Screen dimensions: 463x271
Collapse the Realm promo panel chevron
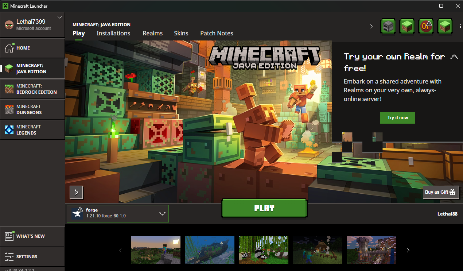point(454,57)
